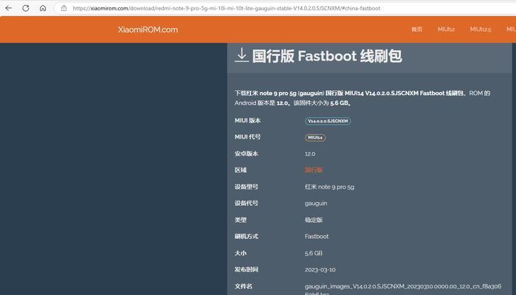The width and height of the screenshot is (516, 295).
Task: Click the 设备代号 label
Action: click(x=246, y=204)
